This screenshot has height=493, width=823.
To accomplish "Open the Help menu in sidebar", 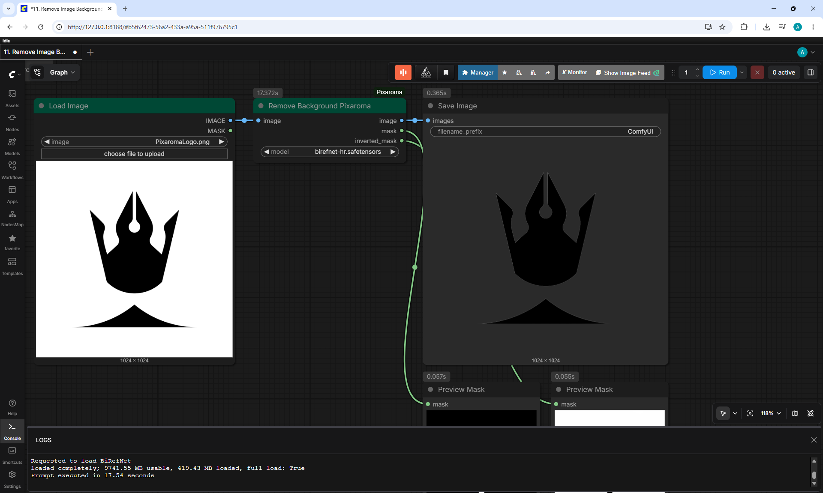I will click(12, 407).
